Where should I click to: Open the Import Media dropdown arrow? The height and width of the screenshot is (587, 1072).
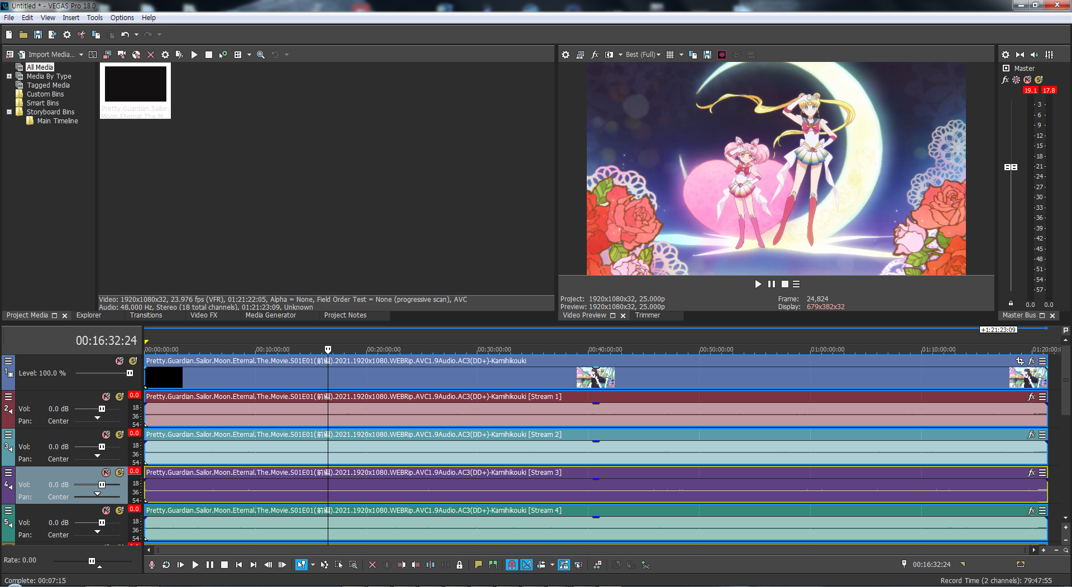[x=81, y=55]
